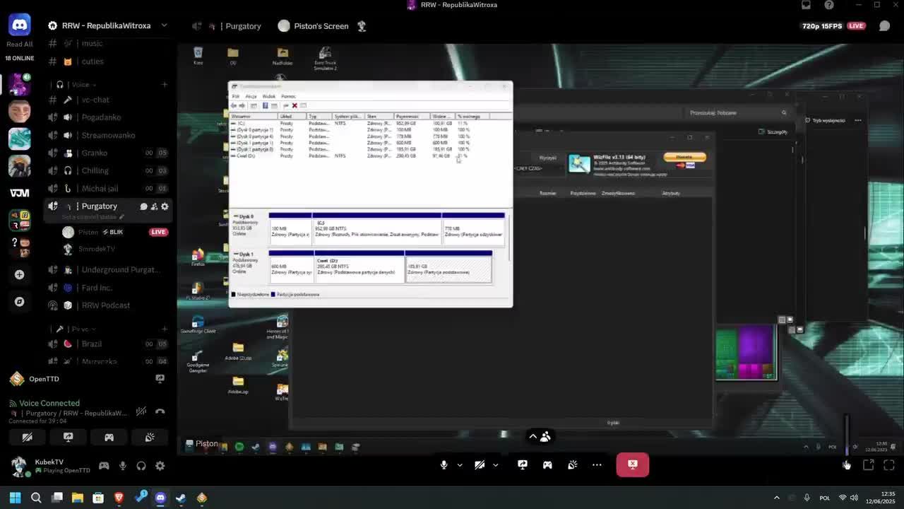Open File Explorer from the taskbar
This screenshot has width=904, height=509.
(x=78, y=498)
